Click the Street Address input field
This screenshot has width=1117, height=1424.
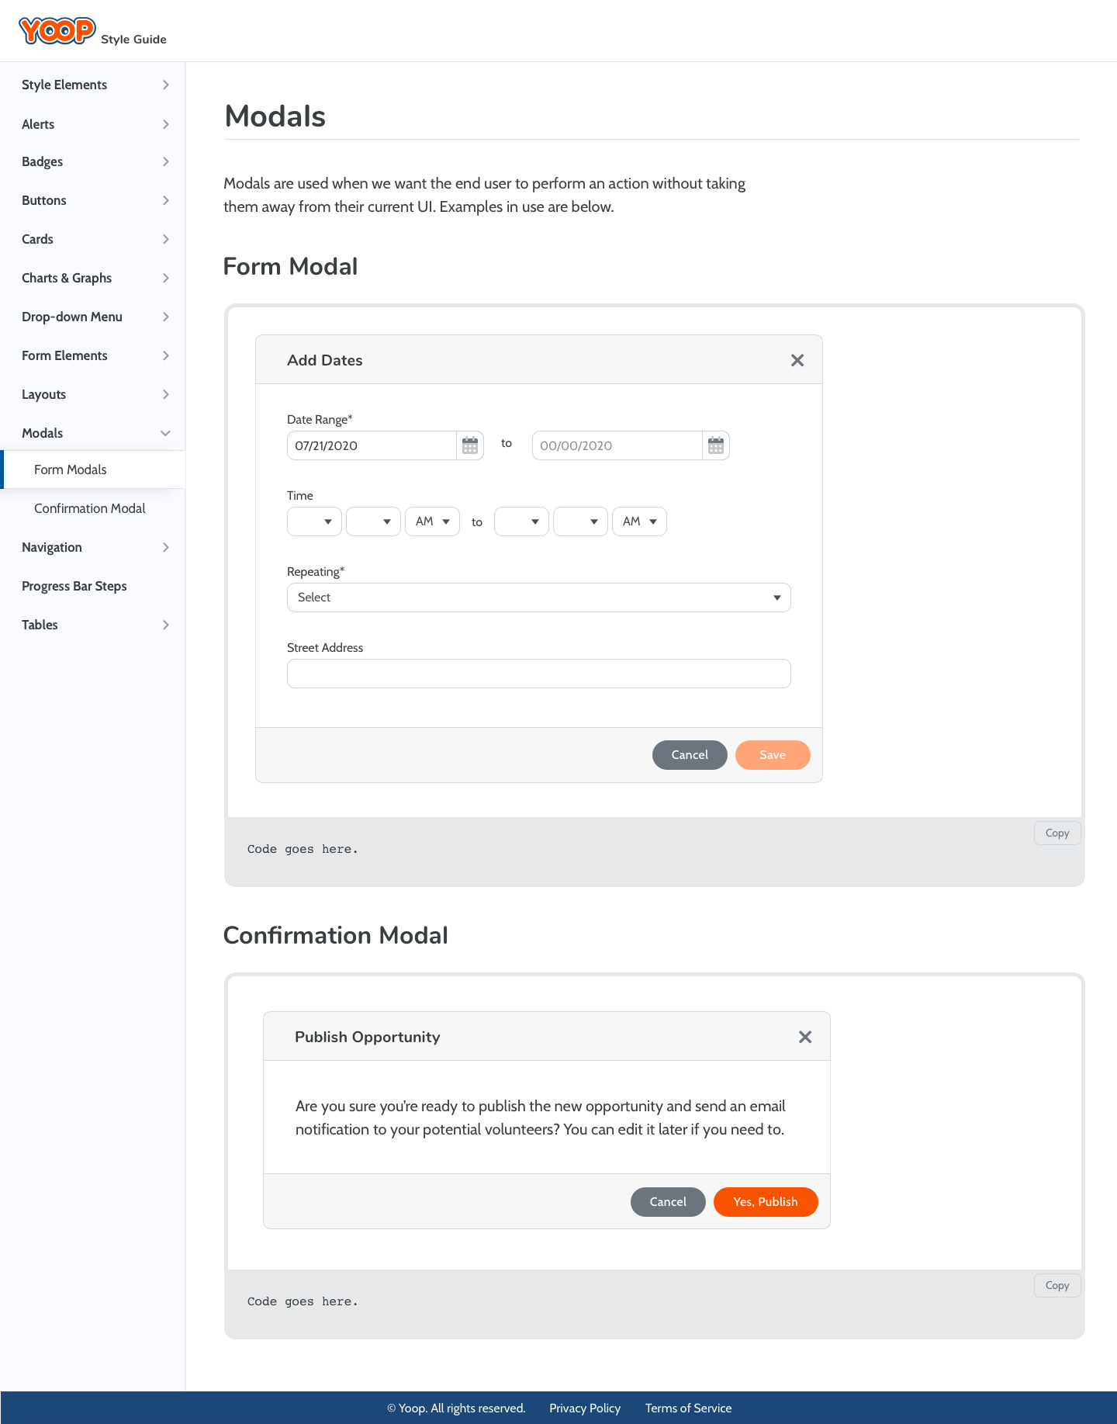click(x=539, y=674)
